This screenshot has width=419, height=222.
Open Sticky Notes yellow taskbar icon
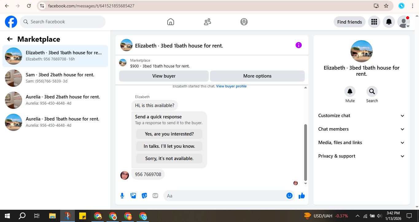83,216
